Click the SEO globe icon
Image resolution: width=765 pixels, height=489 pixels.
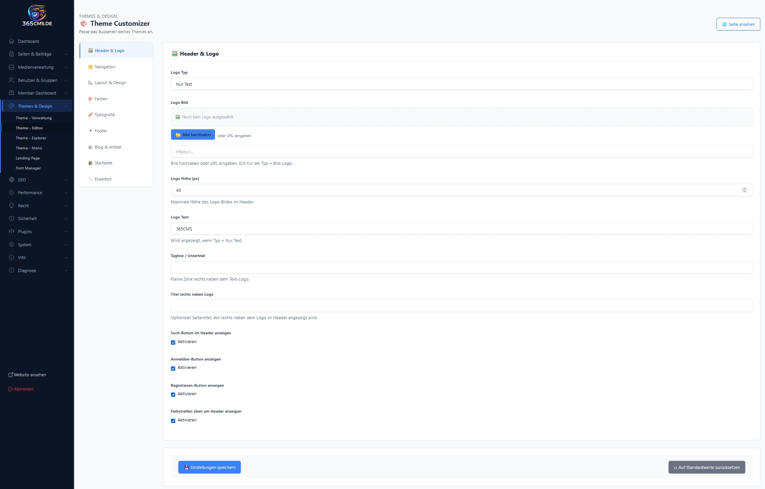(12, 180)
